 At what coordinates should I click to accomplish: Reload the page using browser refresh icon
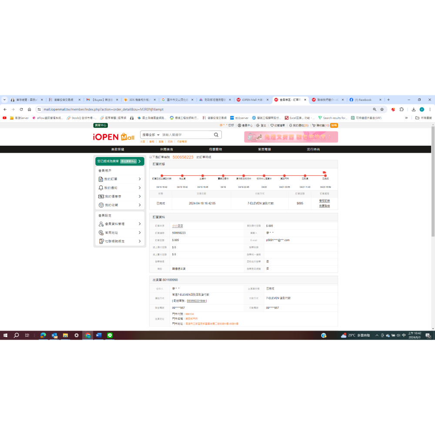coord(21,110)
